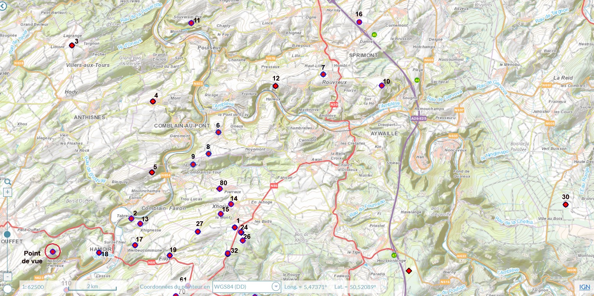The width and height of the screenshot is (594, 296).
Task: Select the Point de vue circled marker
Action: coord(53,251)
